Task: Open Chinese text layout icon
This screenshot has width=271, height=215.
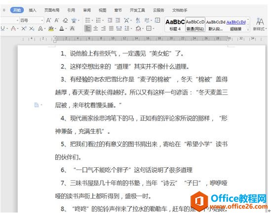Action: (126, 21)
